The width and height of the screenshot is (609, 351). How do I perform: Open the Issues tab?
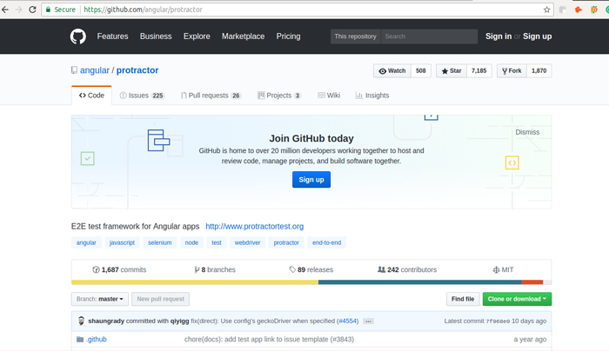click(142, 96)
